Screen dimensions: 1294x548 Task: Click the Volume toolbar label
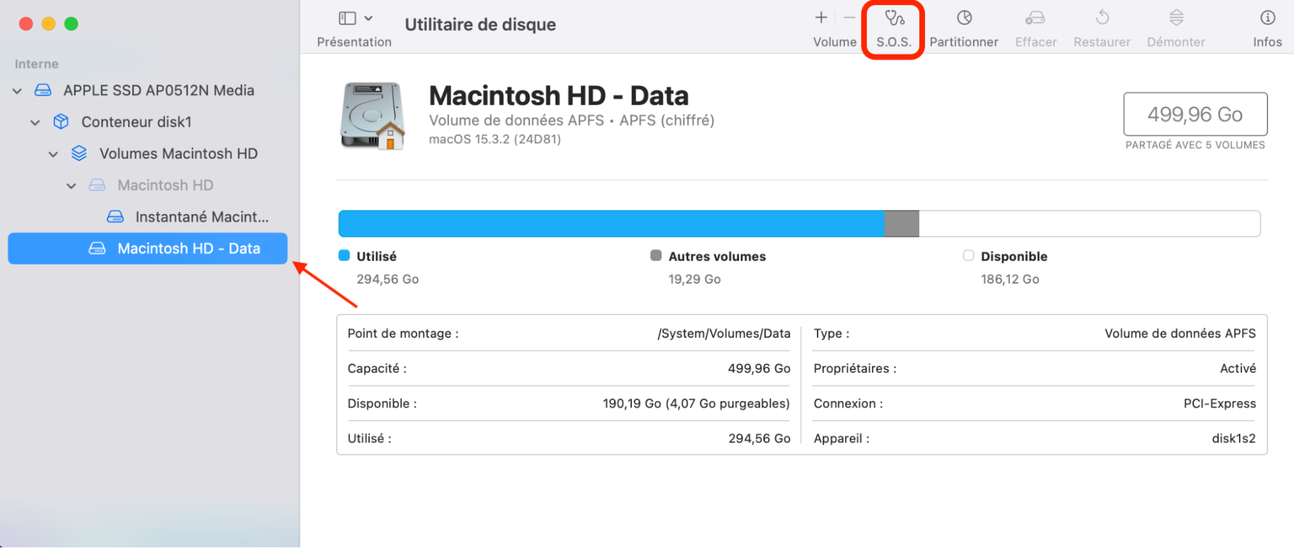coord(834,42)
